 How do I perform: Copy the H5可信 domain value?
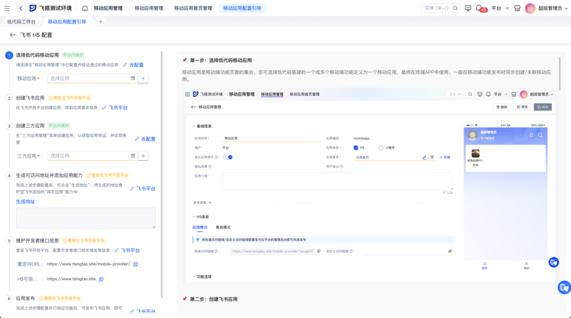[x=101, y=279]
